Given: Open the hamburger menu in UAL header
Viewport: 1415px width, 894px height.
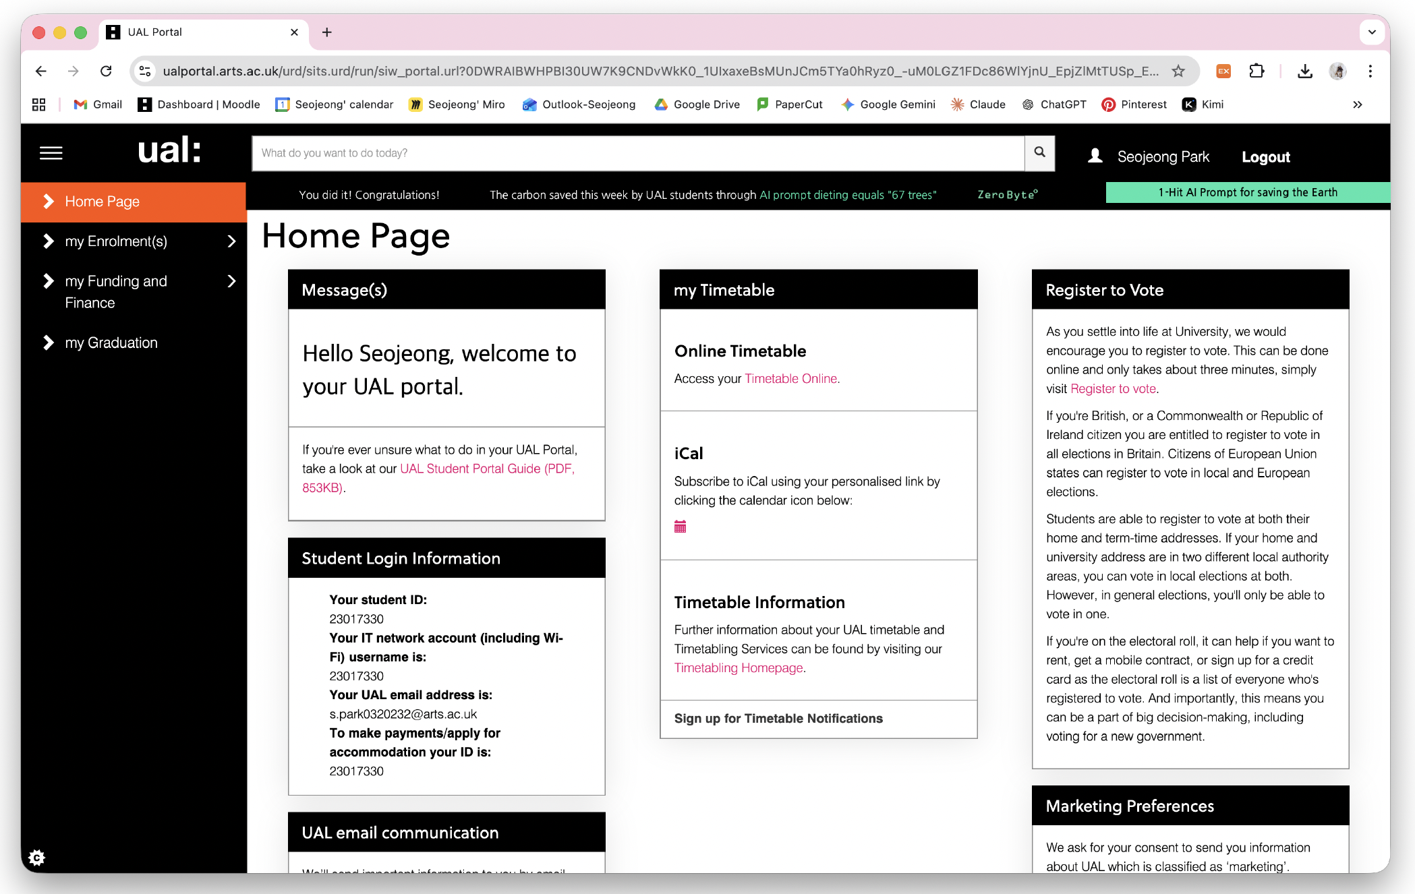Looking at the screenshot, I should tap(51, 154).
